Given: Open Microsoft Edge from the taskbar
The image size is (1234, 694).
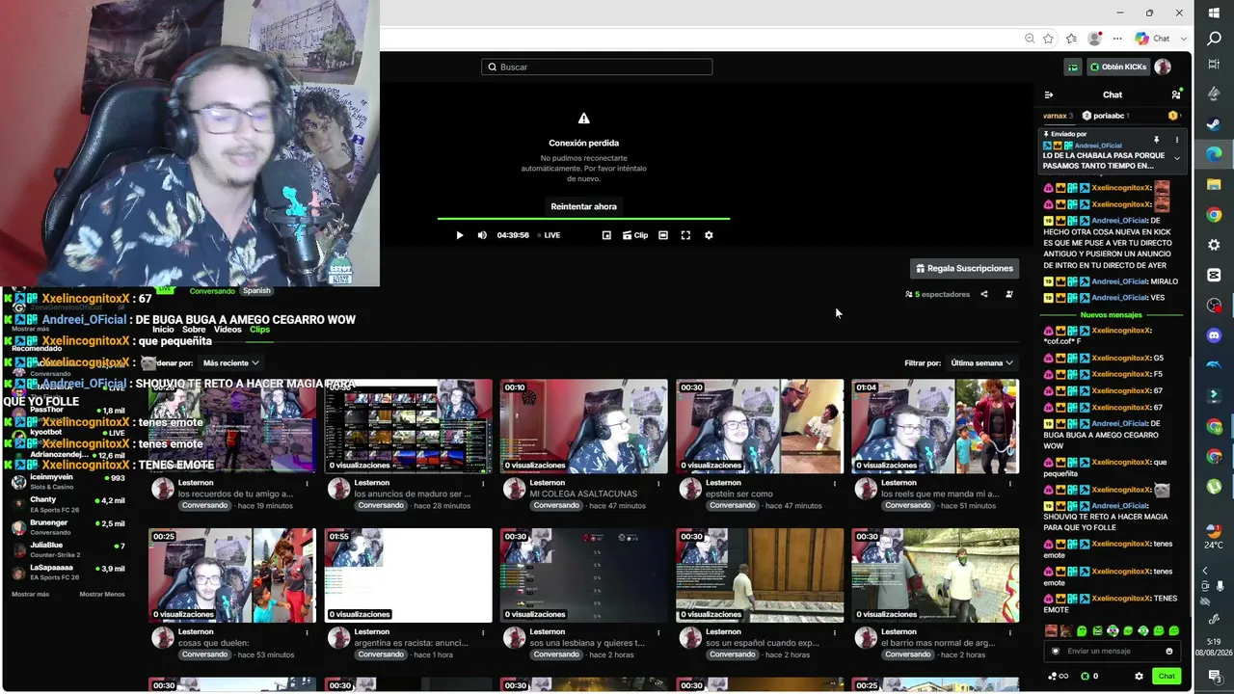Looking at the screenshot, I should 1214,154.
